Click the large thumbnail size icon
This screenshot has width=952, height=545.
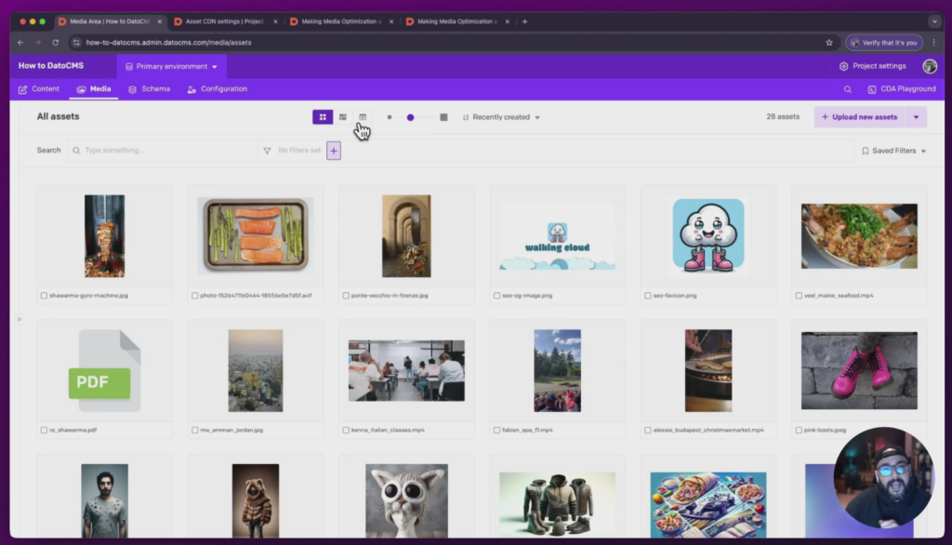tap(443, 117)
